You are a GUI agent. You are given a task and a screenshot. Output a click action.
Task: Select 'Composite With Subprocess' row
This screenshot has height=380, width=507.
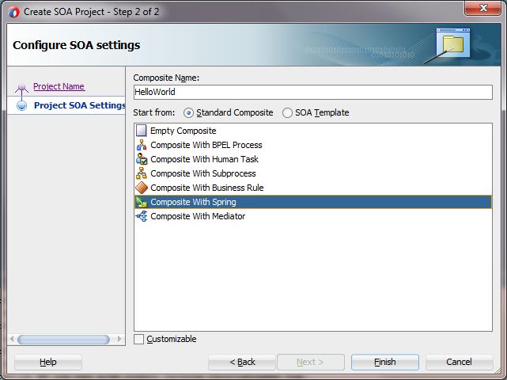(313, 173)
